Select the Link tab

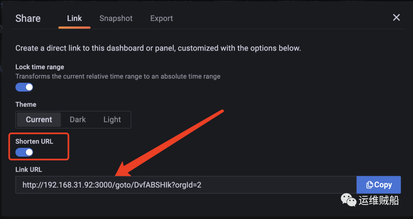click(75, 18)
